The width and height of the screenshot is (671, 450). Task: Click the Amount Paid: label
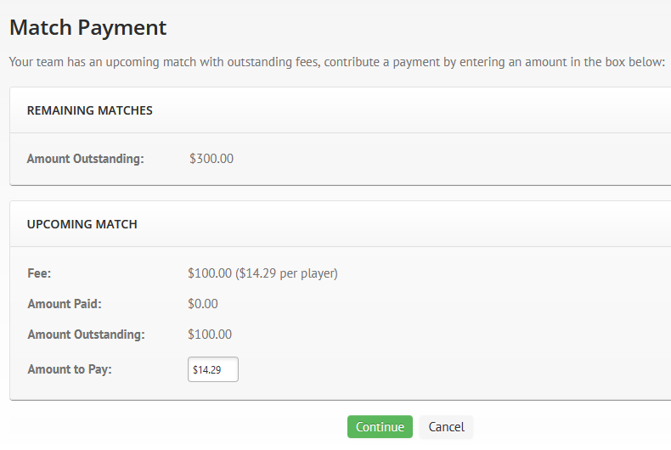(65, 304)
